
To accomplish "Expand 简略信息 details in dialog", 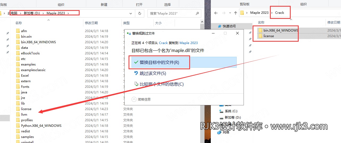I will (141, 99).
